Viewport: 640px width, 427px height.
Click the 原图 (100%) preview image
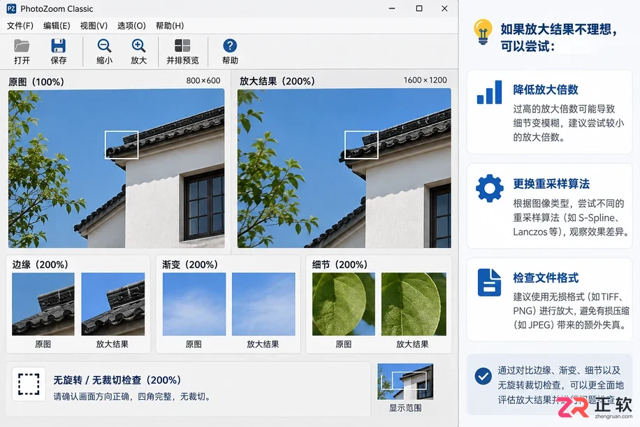pyautogui.click(x=116, y=168)
